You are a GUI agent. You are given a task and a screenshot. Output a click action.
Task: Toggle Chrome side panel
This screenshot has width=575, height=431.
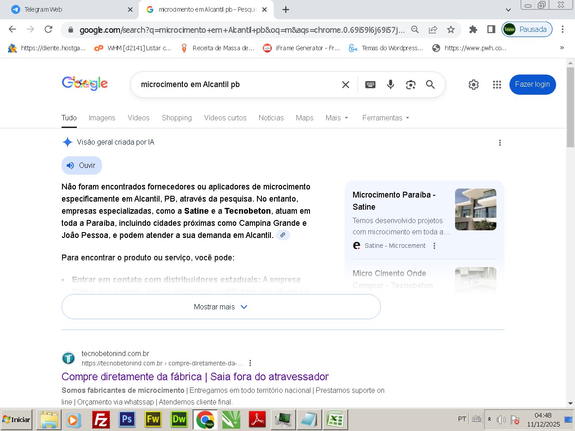click(491, 30)
